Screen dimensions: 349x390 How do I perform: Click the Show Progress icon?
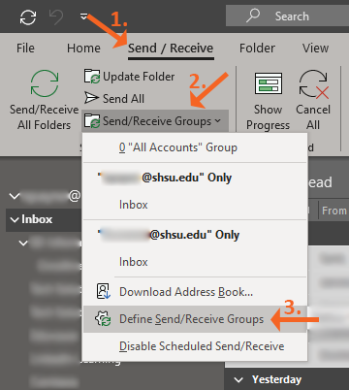tap(269, 83)
